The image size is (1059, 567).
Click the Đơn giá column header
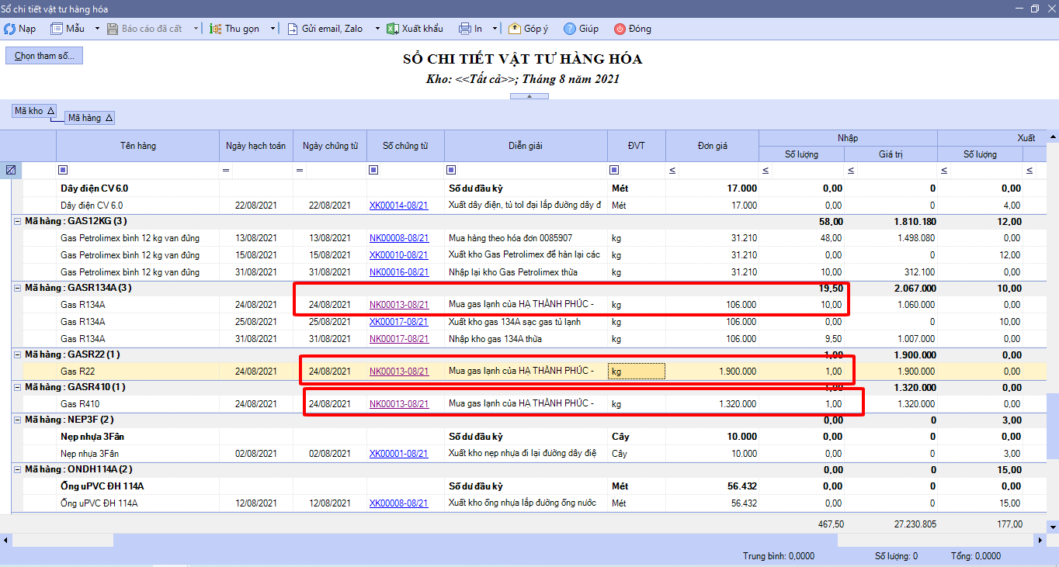[x=712, y=146]
